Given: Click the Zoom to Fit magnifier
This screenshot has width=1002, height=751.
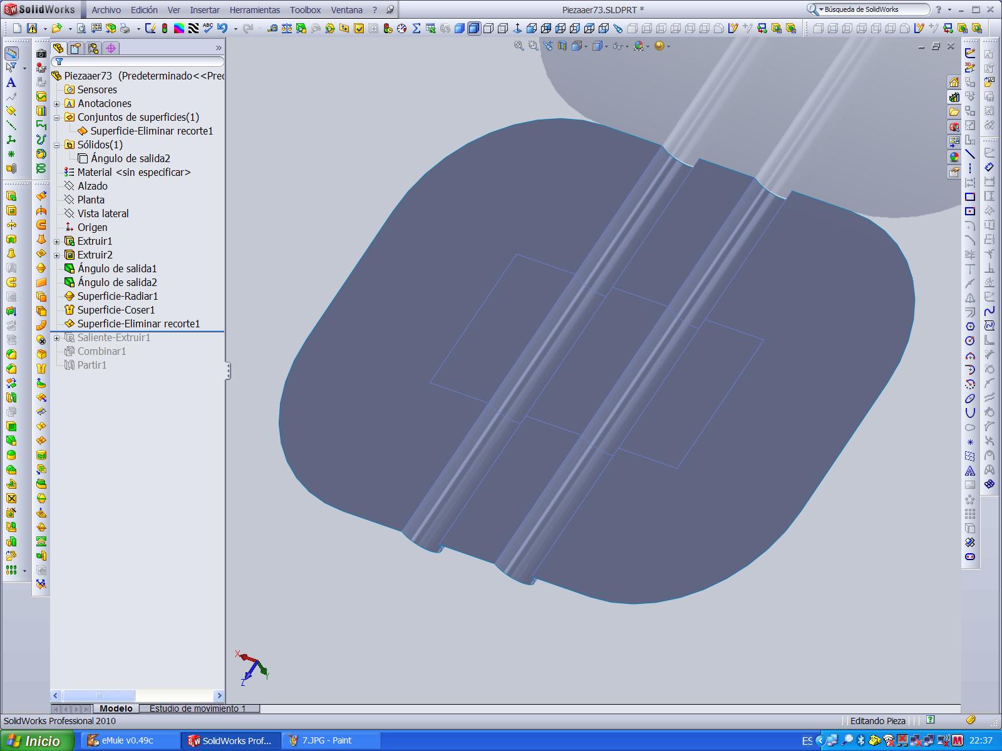Looking at the screenshot, I should point(519,46).
